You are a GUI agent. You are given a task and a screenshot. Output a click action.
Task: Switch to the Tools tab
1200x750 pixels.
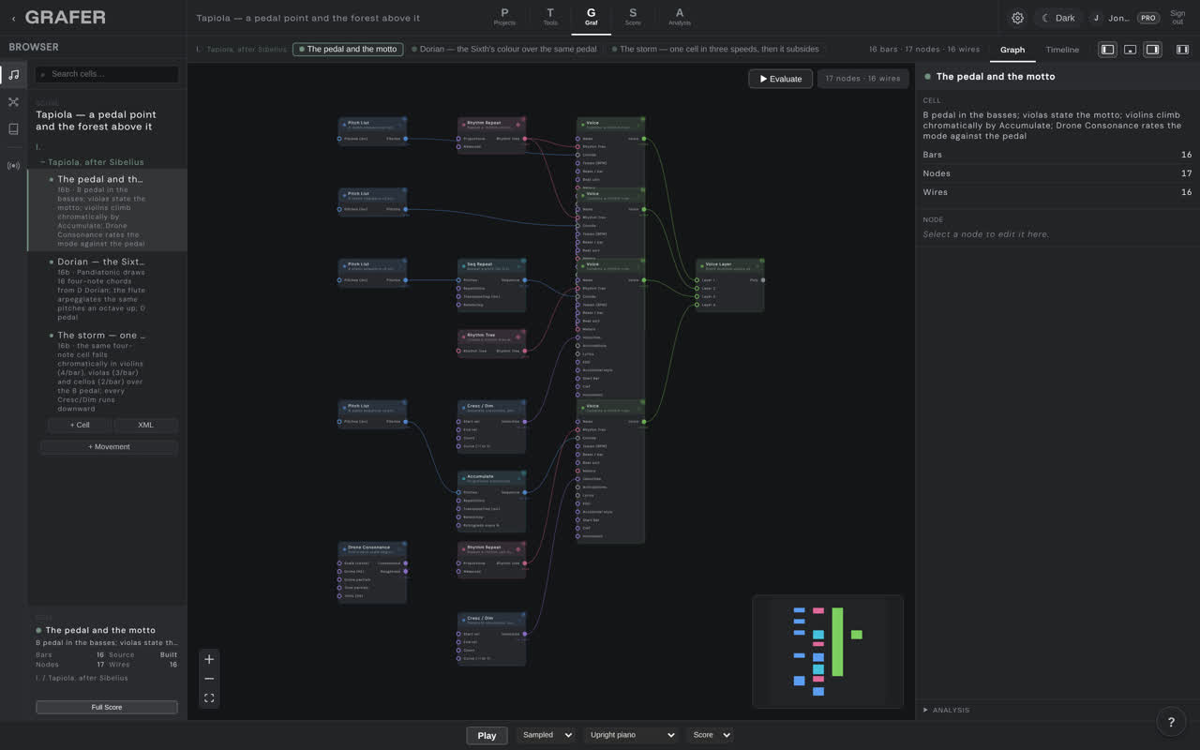[x=550, y=17]
